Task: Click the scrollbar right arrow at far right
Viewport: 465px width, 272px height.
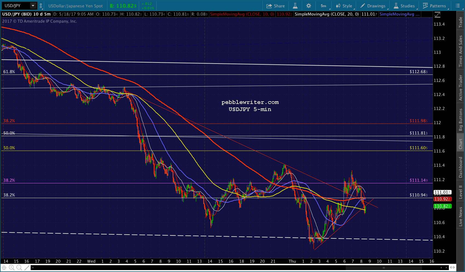Action: pyautogui.click(x=446, y=268)
